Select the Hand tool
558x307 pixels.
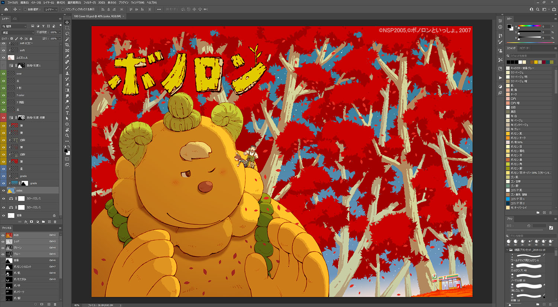pyautogui.click(x=67, y=130)
